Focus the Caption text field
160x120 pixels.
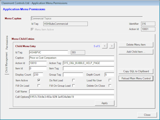coord(72,58)
